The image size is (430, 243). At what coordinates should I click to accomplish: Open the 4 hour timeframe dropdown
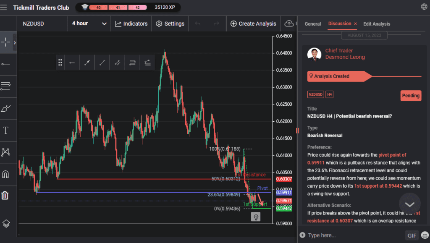[x=89, y=24]
